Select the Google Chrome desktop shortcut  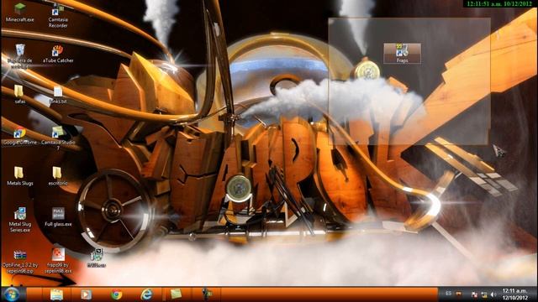click(20, 136)
